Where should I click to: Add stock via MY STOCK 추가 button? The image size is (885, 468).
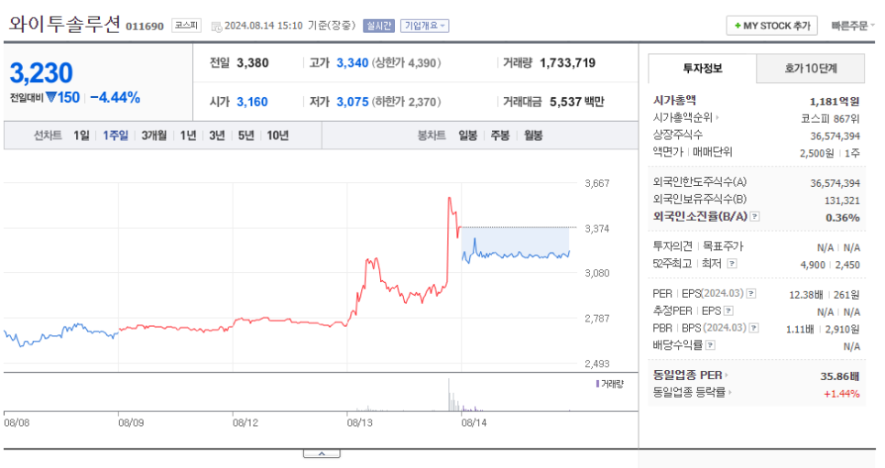click(x=771, y=26)
